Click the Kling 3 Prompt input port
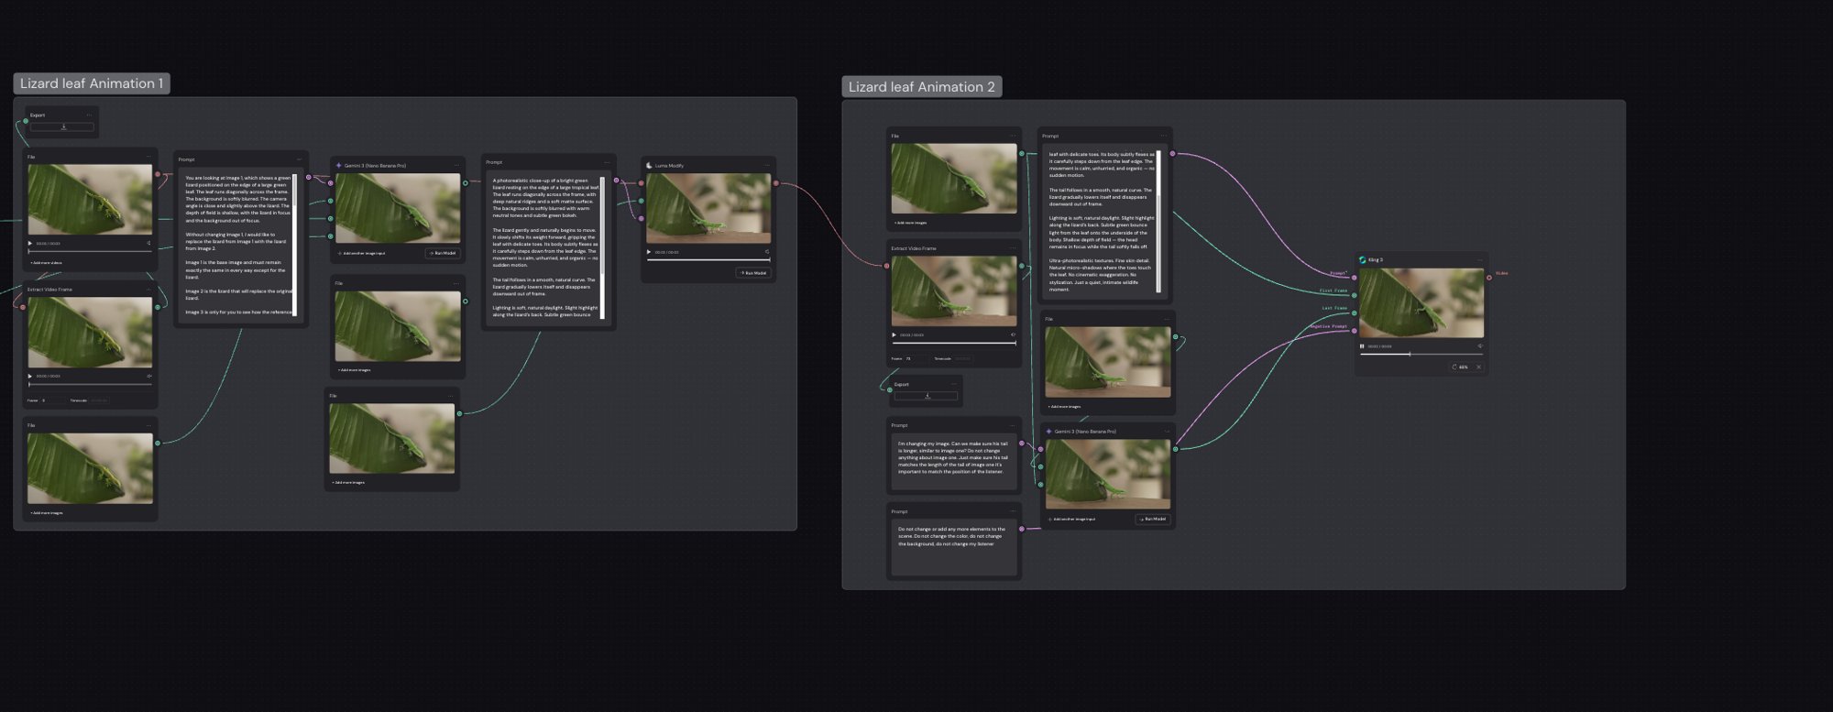Viewport: 1833px width, 712px height. coord(1354,278)
